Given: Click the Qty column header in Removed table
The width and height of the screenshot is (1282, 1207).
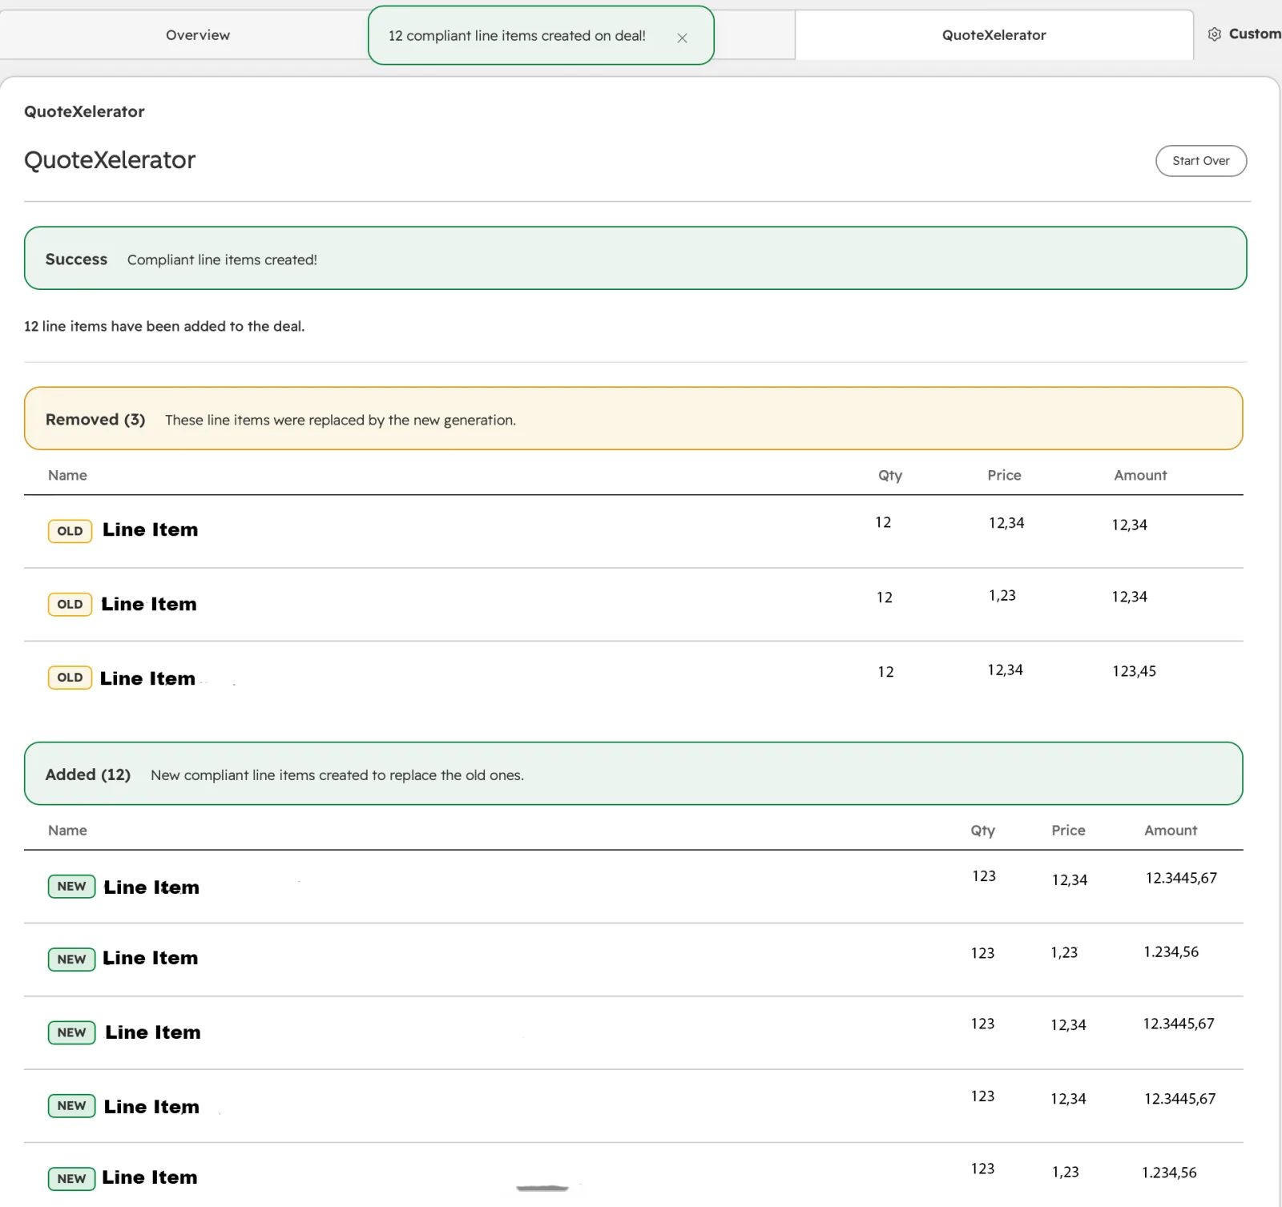Looking at the screenshot, I should pyautogui.click(x=890, y=476).
